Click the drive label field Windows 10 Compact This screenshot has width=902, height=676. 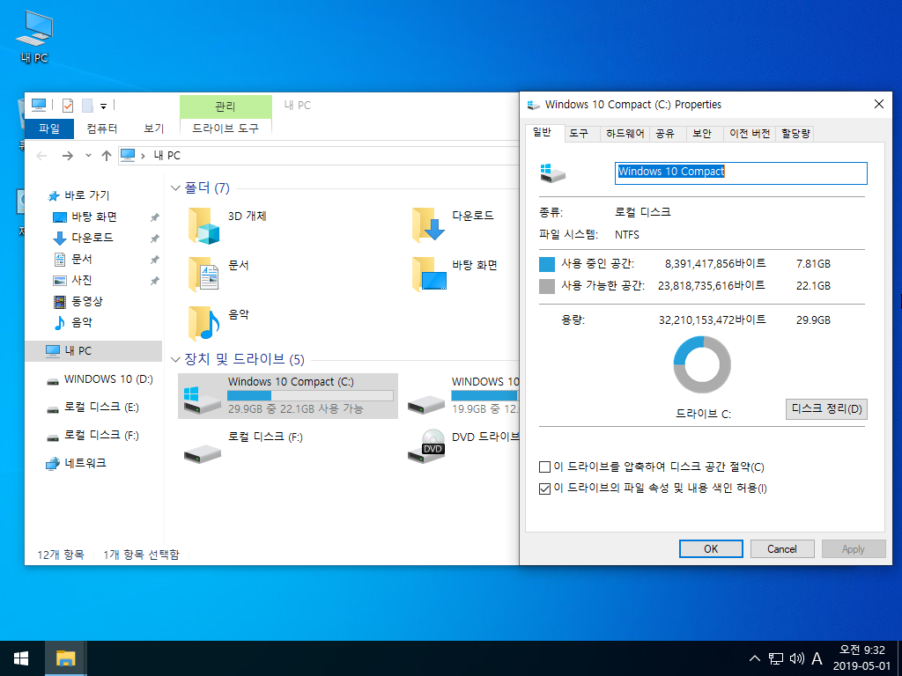click(741, 173)
